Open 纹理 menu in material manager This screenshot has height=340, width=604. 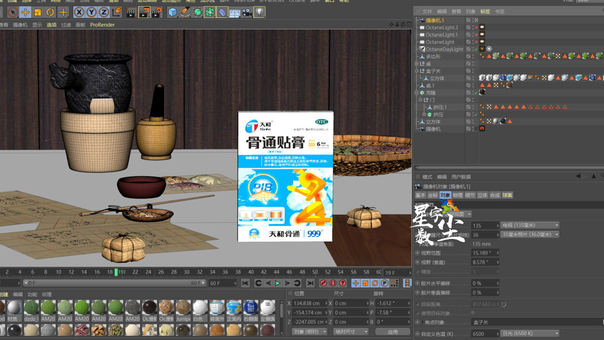click(47, 294)
